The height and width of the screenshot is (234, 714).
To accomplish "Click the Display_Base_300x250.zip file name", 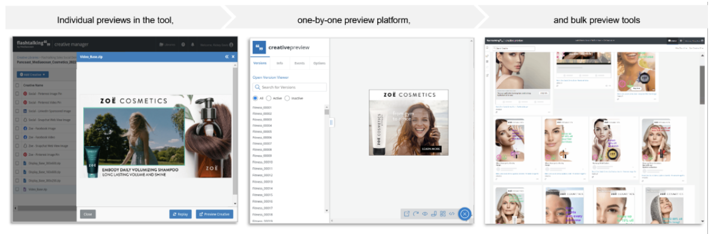I will click(x=45, y=180).
